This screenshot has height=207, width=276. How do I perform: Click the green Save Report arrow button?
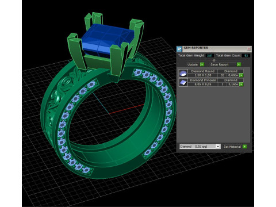(239, 64)
